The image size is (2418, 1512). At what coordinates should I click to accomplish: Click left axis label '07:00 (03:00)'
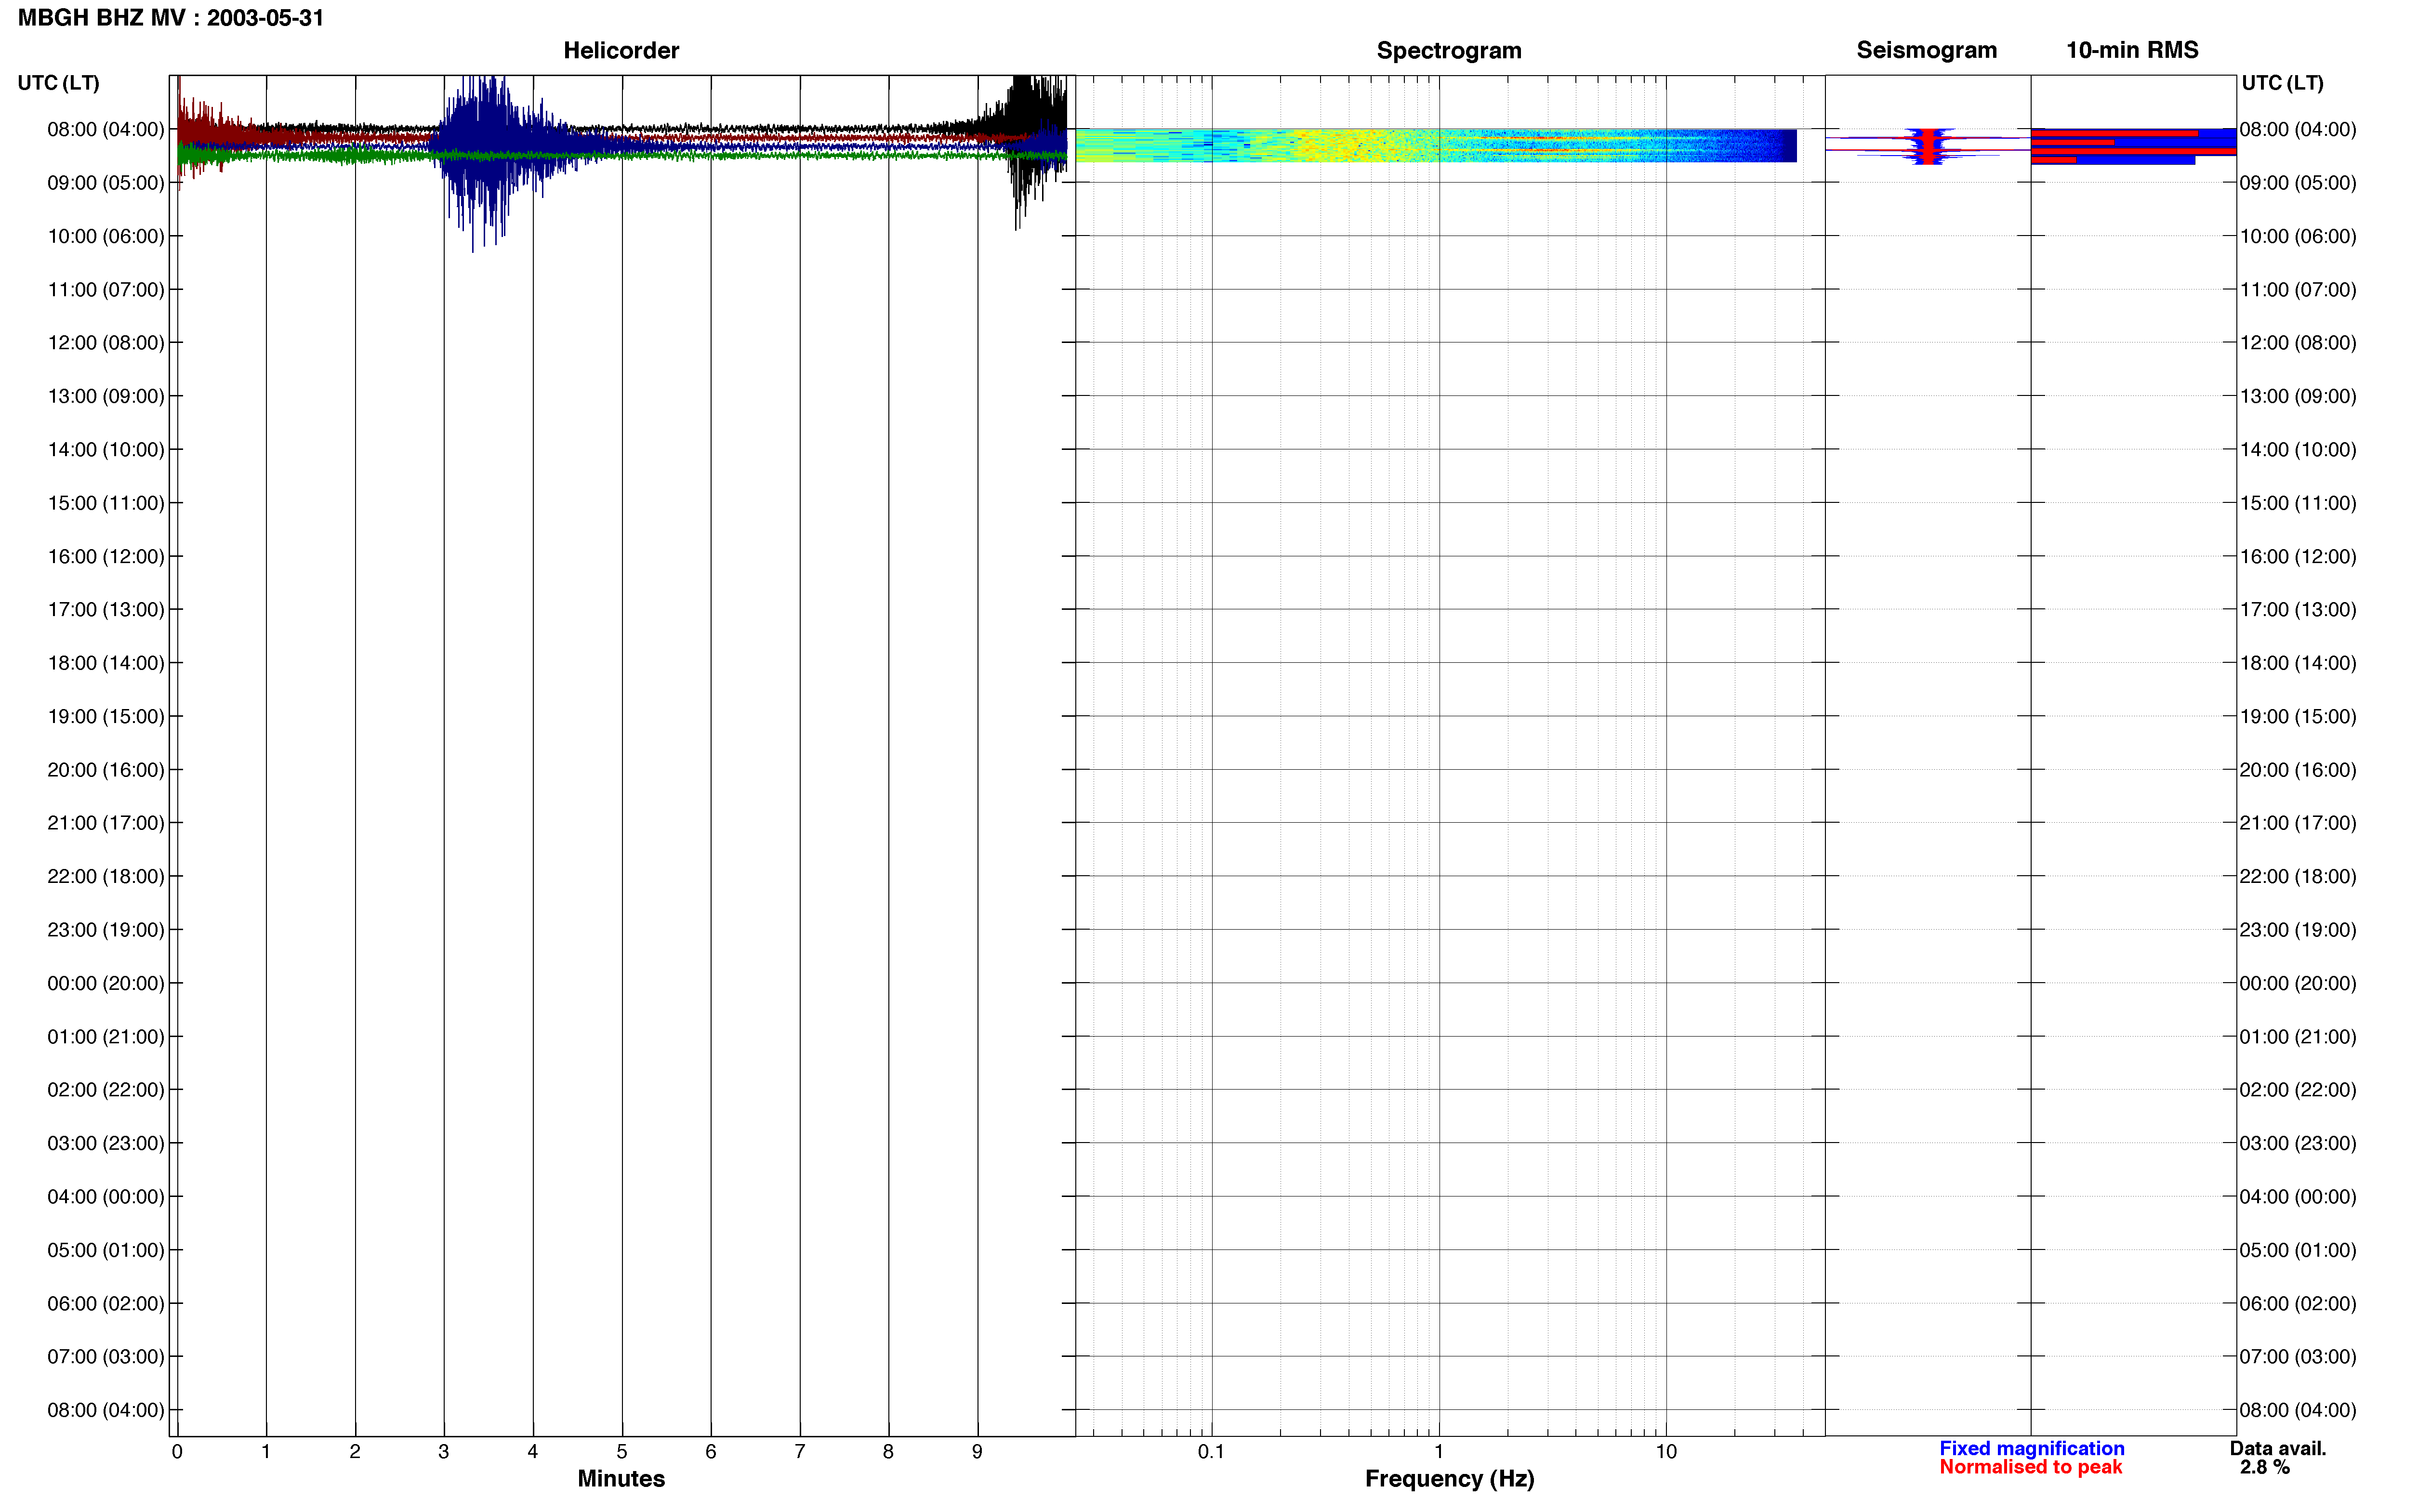pyautogui.click(x=106, y=1357)
